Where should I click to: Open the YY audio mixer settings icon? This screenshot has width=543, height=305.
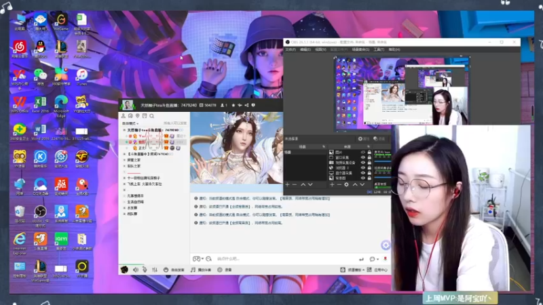click(155, 270)
